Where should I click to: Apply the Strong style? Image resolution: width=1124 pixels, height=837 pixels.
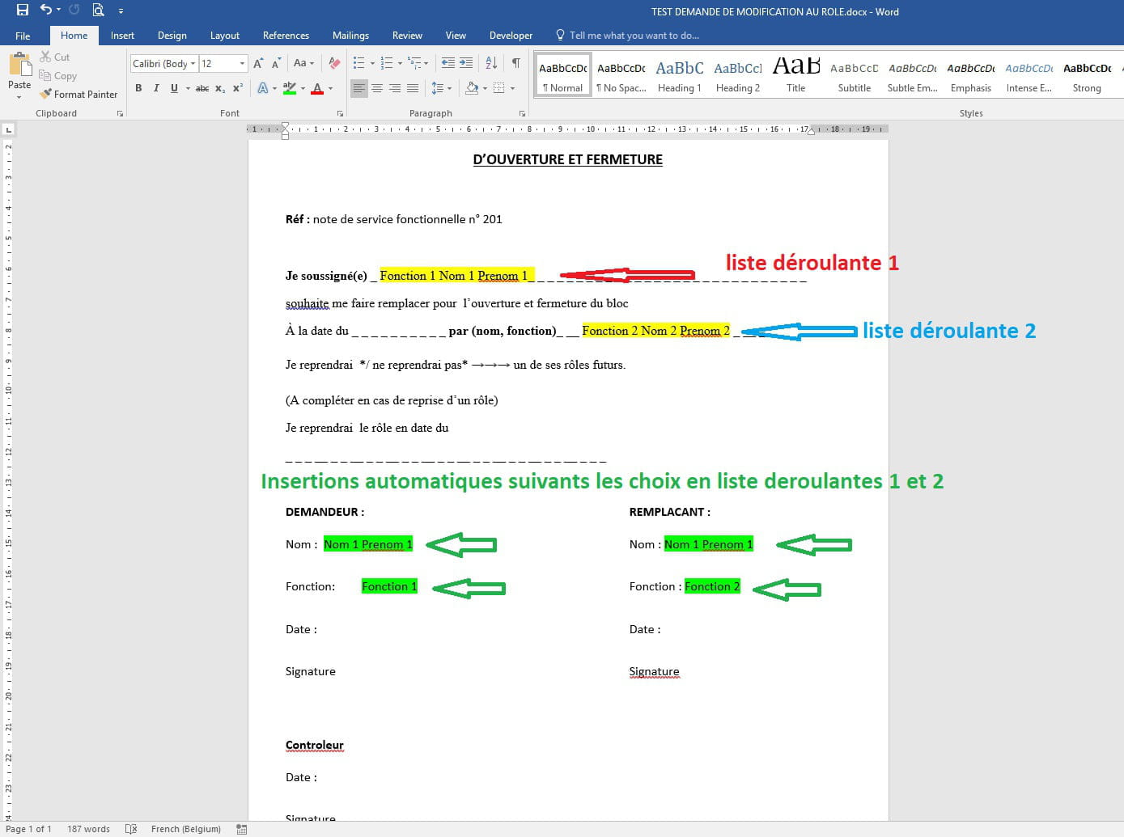point(1088,76)
